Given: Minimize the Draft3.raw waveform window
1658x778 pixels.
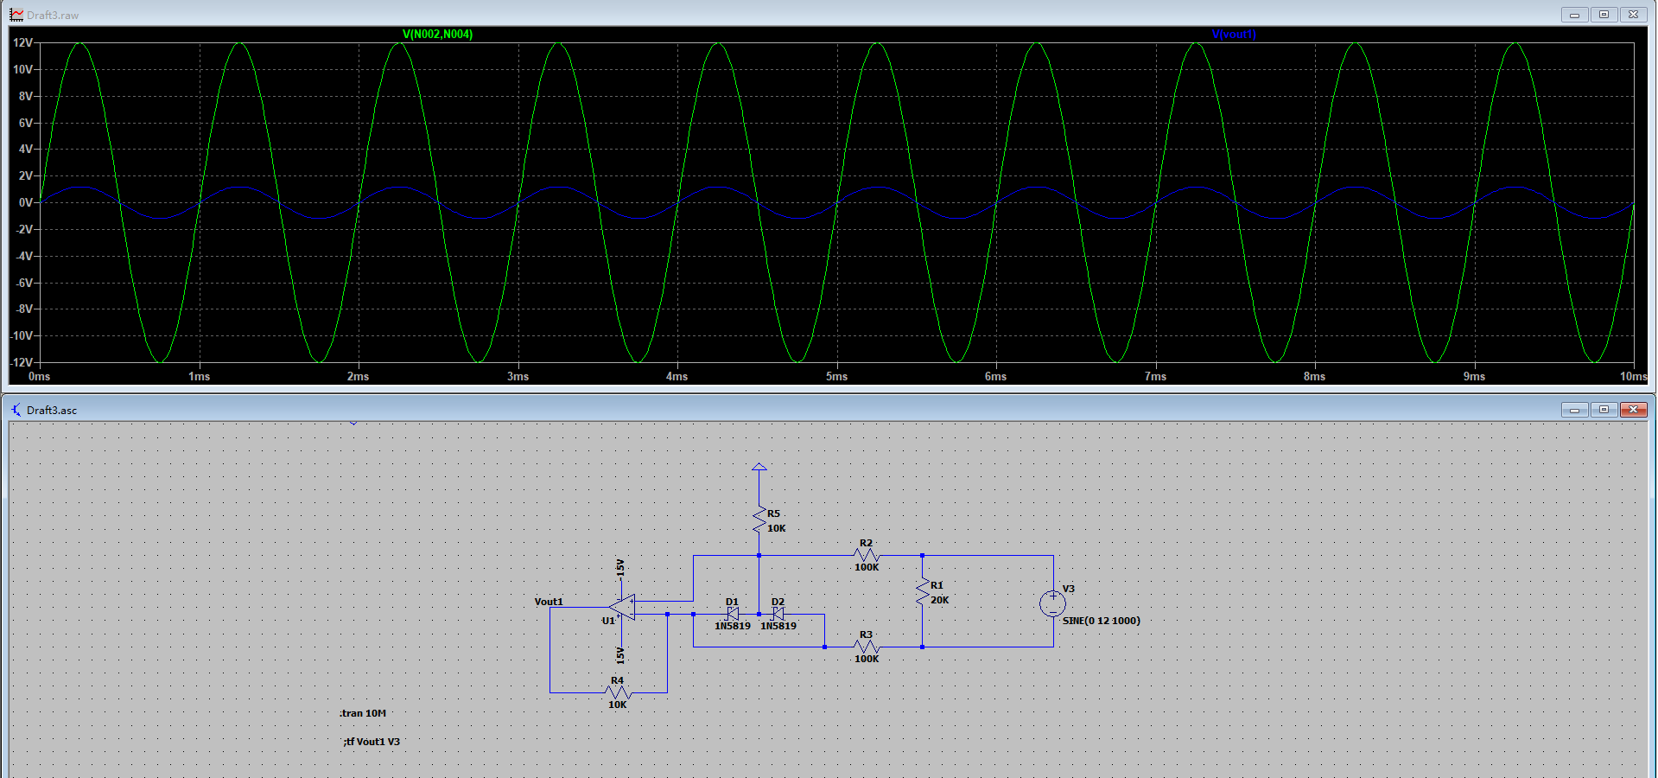Looking at the screenshot, I should pyautogui.click(x=1574, y=15).
